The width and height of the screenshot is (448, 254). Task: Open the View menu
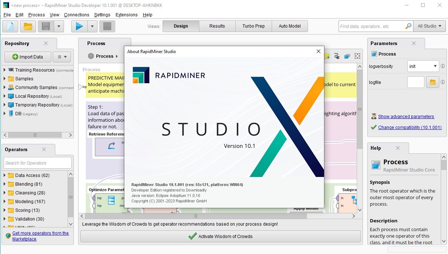(55, 15)
